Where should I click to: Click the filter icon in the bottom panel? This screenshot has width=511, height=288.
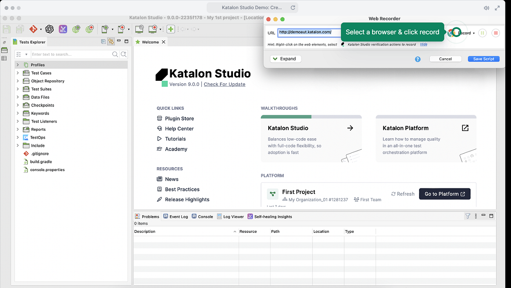(x=467, y=216)
